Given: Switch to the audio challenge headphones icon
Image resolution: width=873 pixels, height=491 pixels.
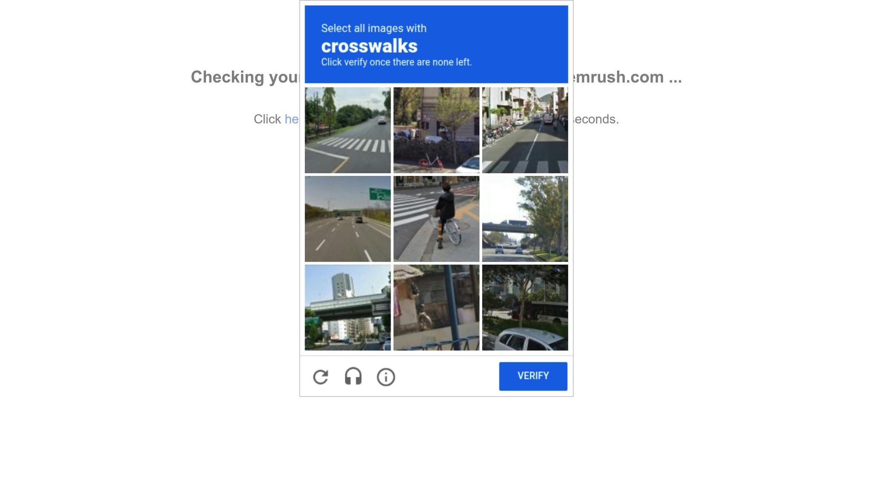Looking at the screenshot, I should click(x=353, y=377).
